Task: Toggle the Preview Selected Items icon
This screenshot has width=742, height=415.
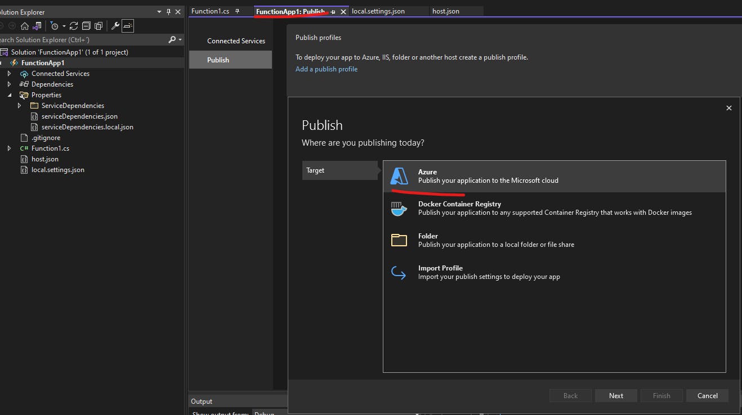Action: pos(128,26)
